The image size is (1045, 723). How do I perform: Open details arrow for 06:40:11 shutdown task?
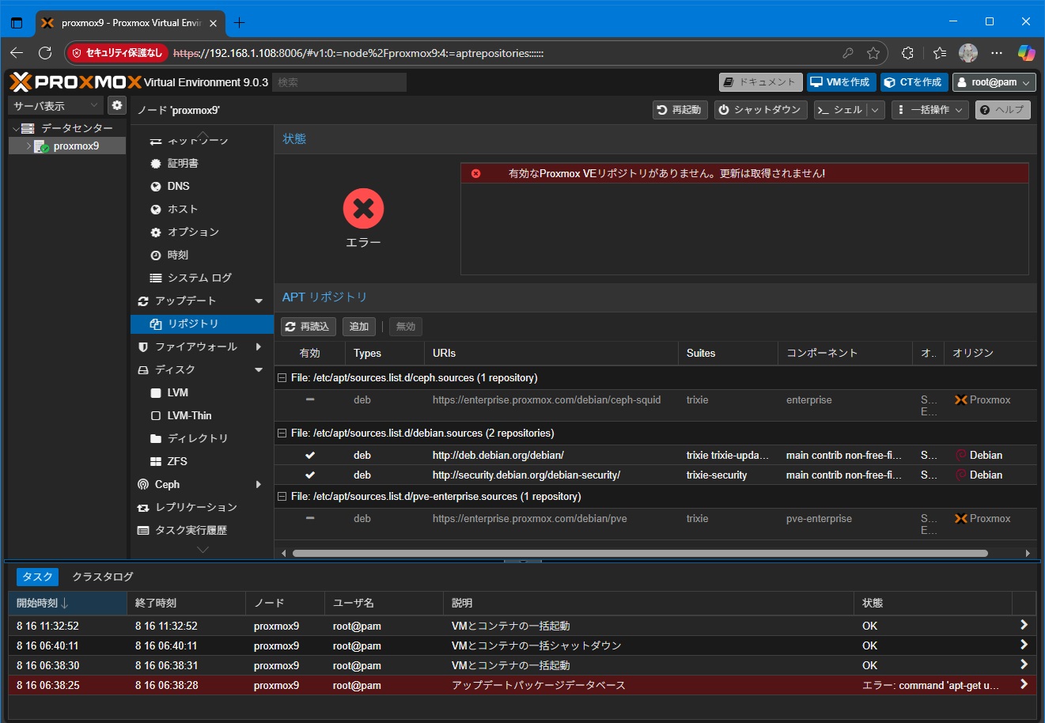pos(1024,645)
